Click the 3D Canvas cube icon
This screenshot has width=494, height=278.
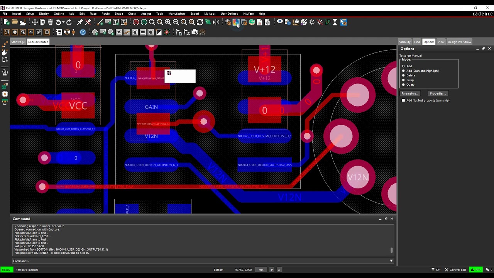[x=296, y=22]
